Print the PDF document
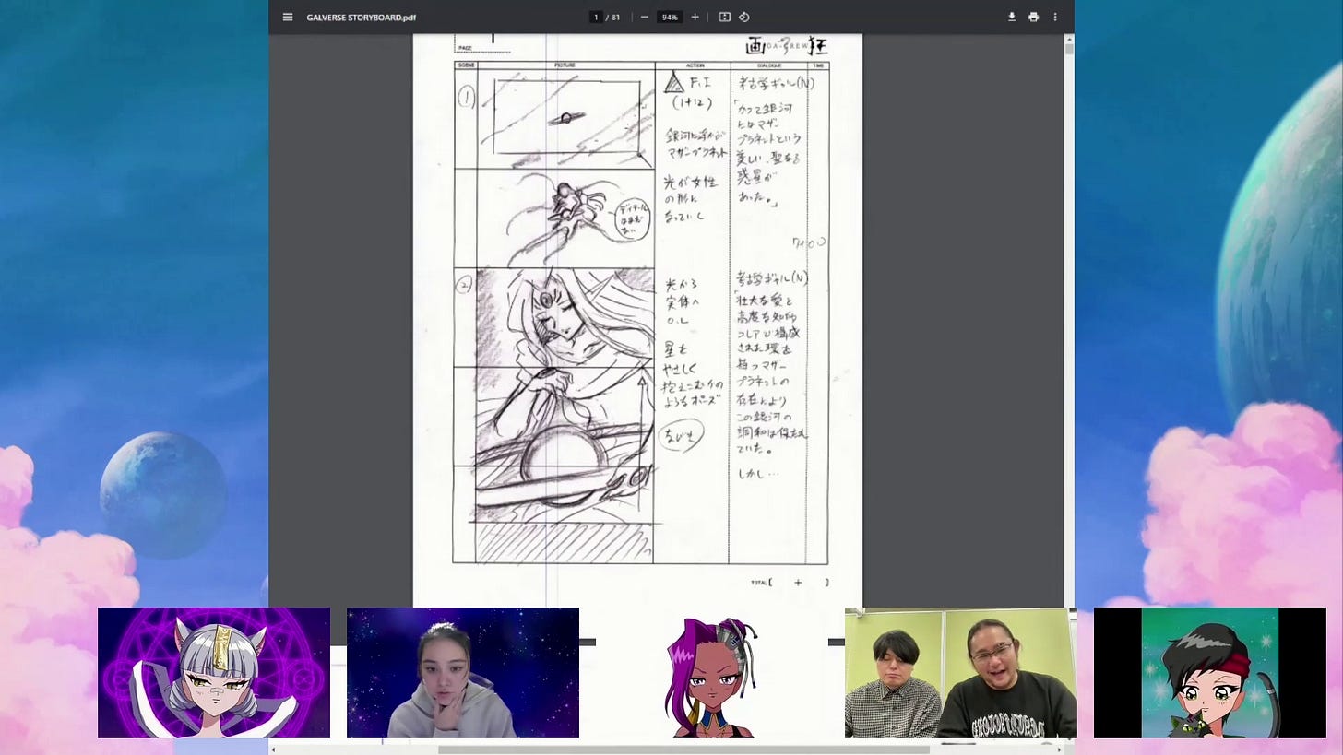Viewport: 1343px width, 755px height. click(1033, 17)
